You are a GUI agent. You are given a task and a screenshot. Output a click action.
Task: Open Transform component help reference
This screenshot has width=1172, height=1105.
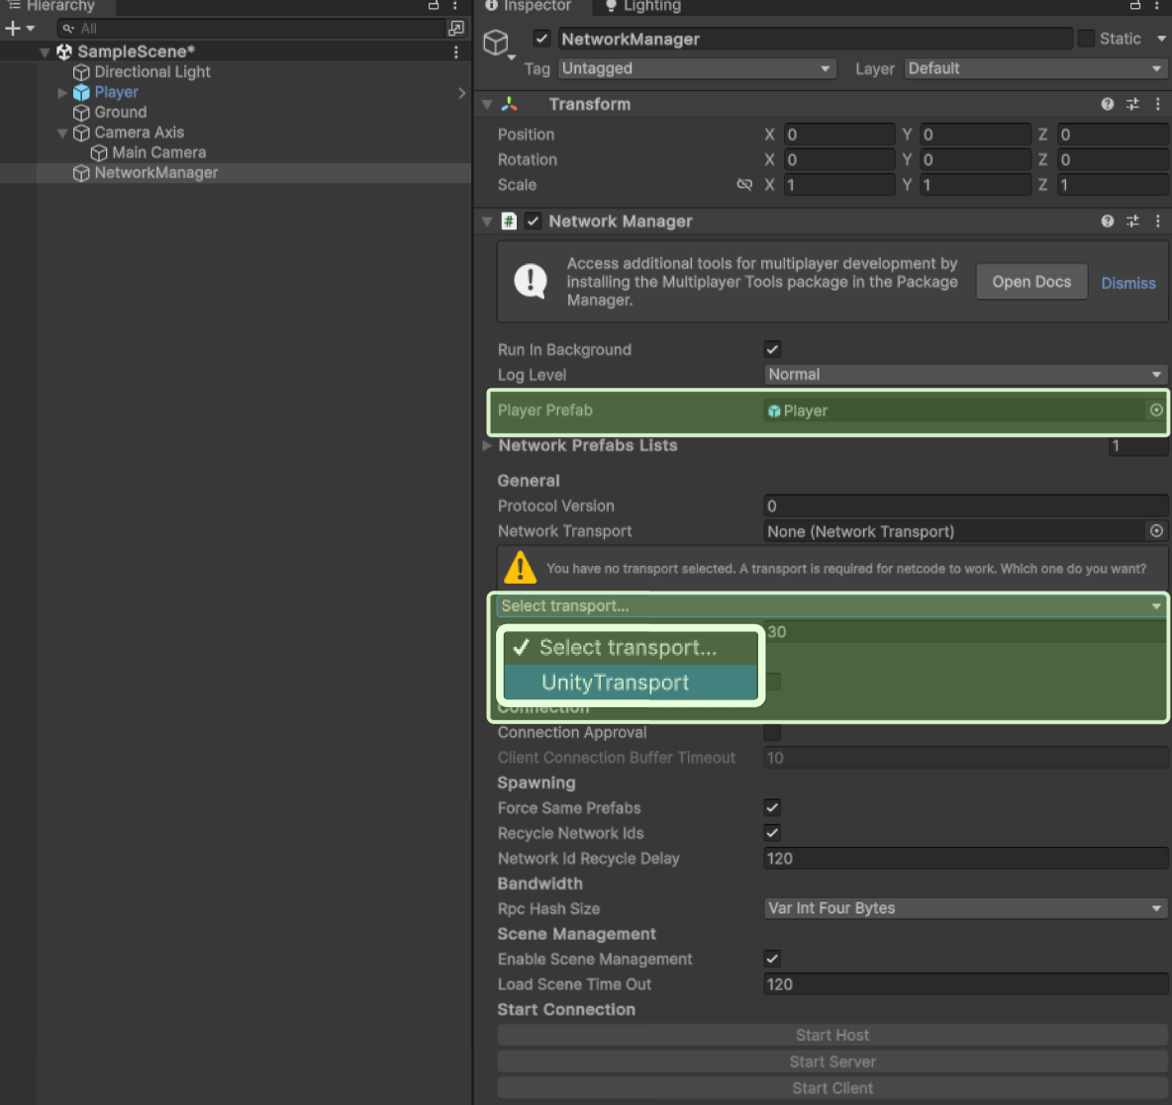[1108, 105]
